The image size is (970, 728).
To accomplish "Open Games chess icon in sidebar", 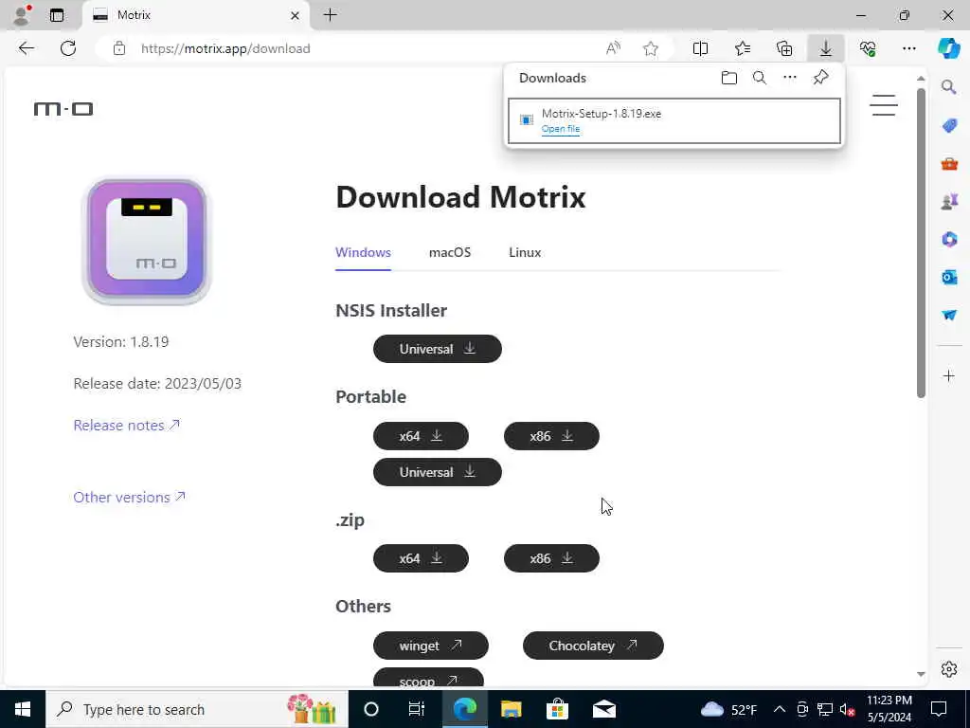I will click(x=949, y=201).
